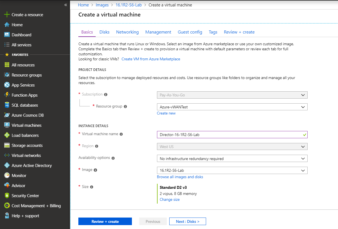Click the Virtual machine name input field
The height and width of the screenshot is (229, 338).
[232, 135]
